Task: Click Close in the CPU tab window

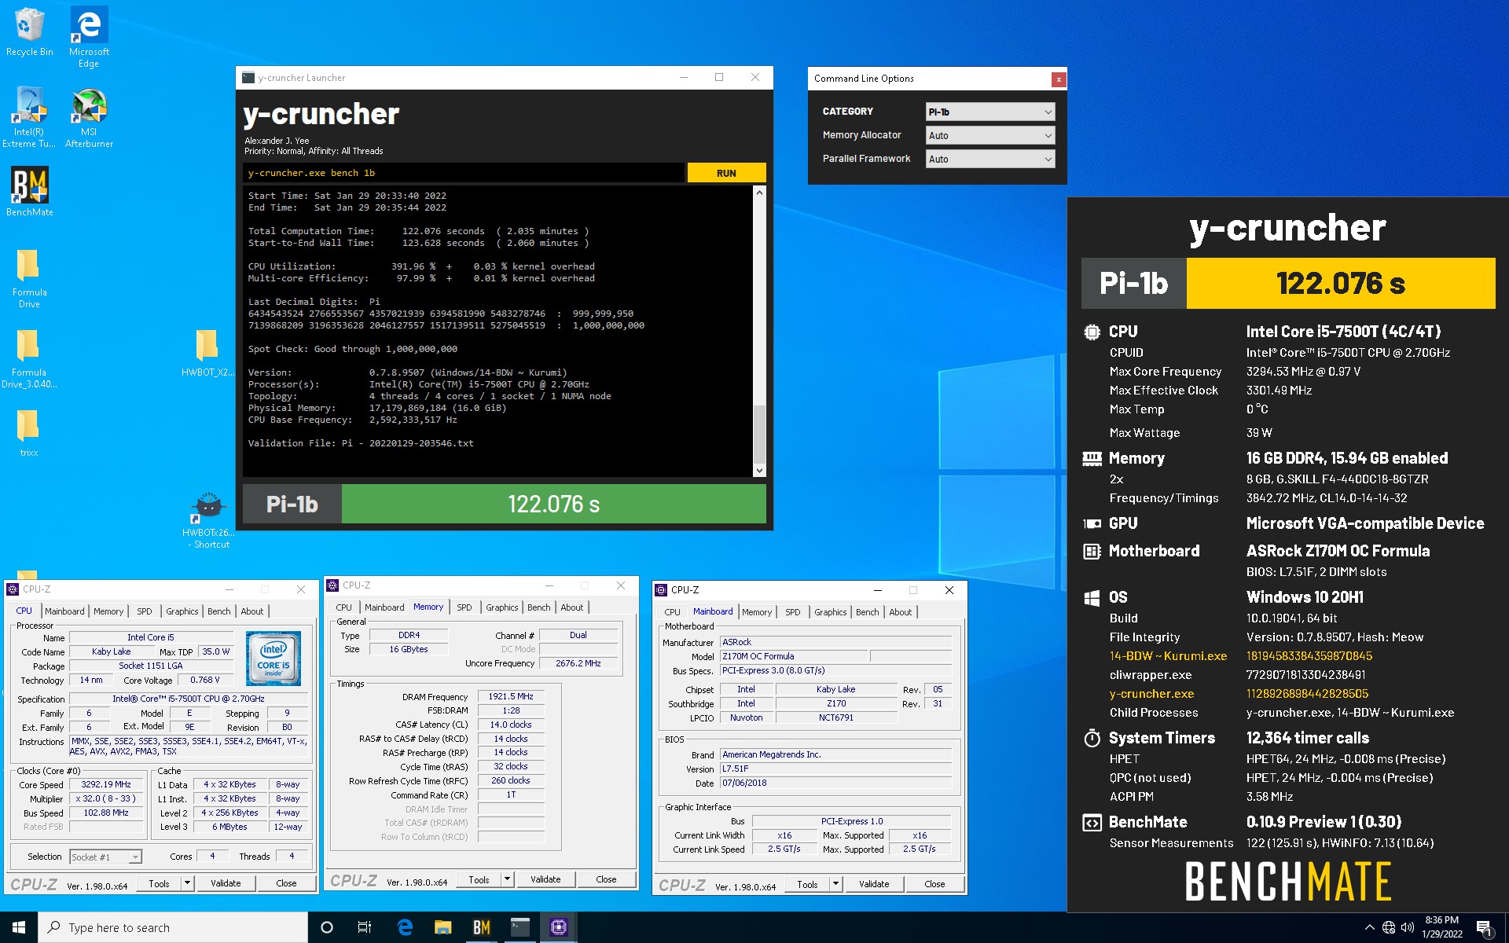Action: pyautogui.click(x=286, y=883)
